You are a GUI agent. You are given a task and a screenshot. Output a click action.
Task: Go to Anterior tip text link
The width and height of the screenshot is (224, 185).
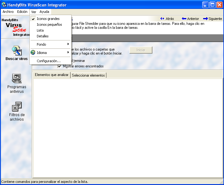pyautogui.click(x=193, y=19)
